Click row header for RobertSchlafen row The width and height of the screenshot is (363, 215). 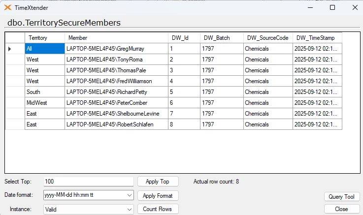click(15, 124)
